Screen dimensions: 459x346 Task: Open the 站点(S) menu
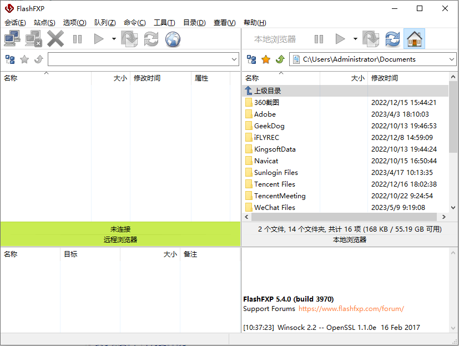[44, 23]
